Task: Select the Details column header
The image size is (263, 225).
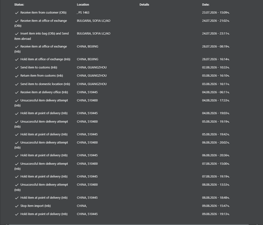Action: click(144, 5)
